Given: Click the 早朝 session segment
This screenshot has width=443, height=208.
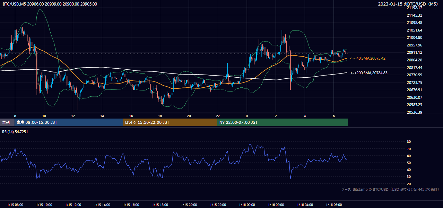Looking at the screenshot, I should tap(7, 122).
